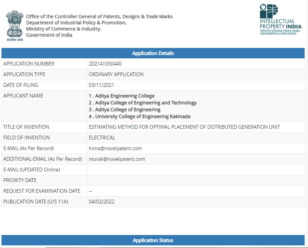
Task: Click the PRIORITY DATE label
Action: click(x=20, y=180)
